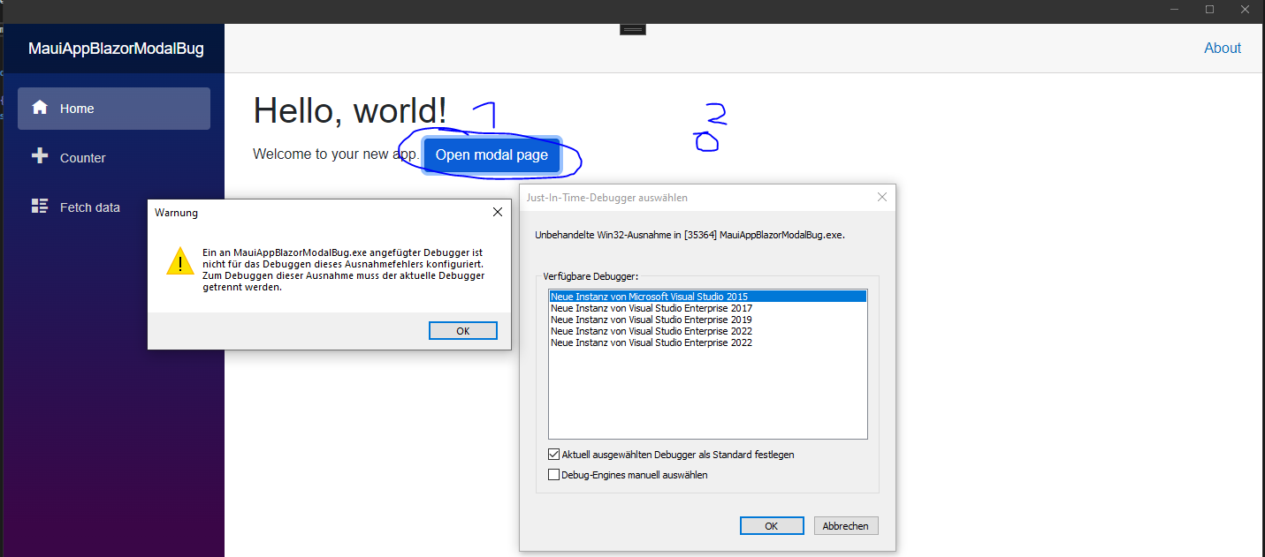Select 'Neue Instanz von Visual Studio Enterprise 2019'

pyautogui.click(x=707, y=320)
